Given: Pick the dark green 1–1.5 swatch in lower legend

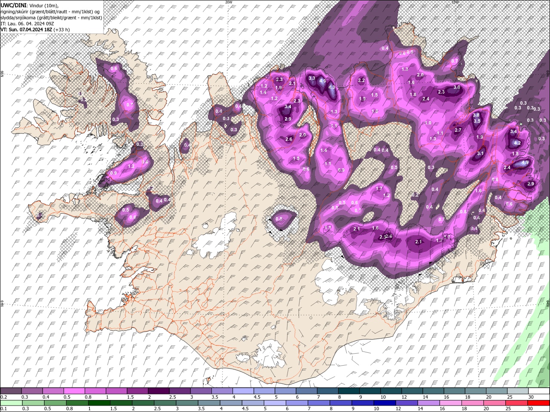Looking at the screenshot, I should pyautogui.click(x=99, y=403).
